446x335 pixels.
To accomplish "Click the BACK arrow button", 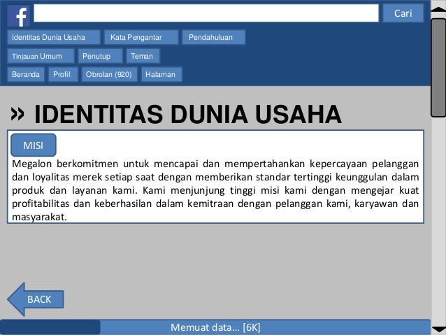I will click(36, 299).
